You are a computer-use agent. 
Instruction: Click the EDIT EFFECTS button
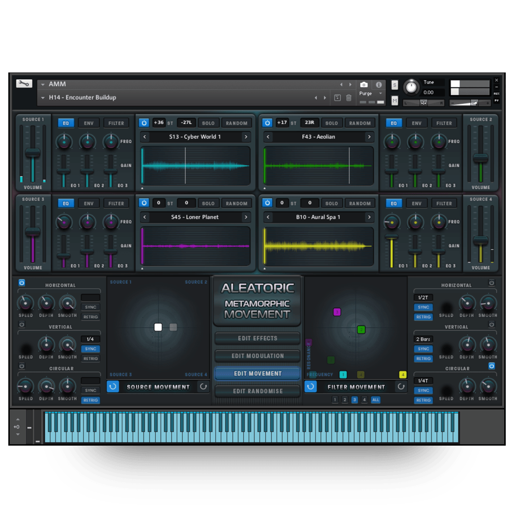point(258,339)
